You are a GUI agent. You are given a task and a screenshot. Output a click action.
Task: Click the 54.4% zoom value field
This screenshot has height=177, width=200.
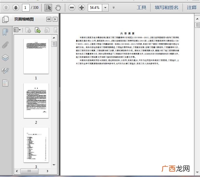(x=95, y=8)
